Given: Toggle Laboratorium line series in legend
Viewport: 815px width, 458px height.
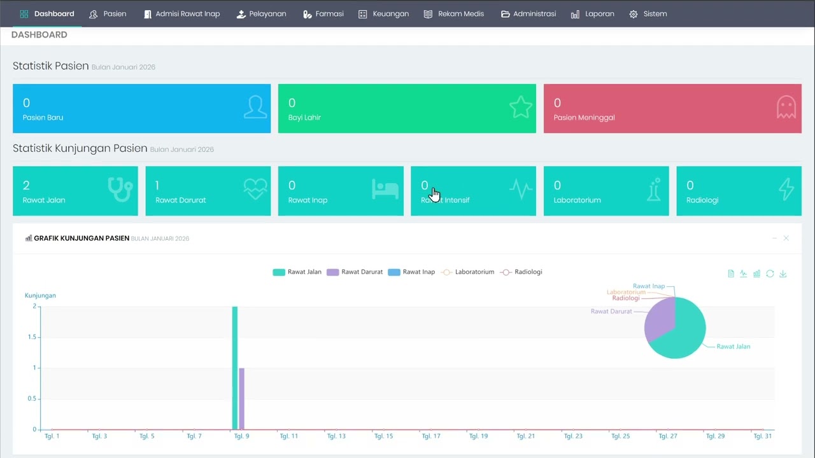Looking at the screenshot, I should (x=467, y=272).
